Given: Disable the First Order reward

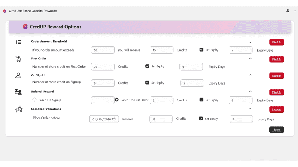Looking at the screenshot, I should [276, 59].
